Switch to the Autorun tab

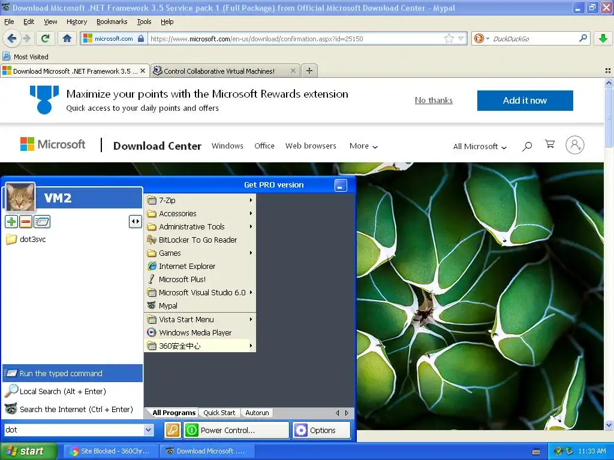[257, 413]
